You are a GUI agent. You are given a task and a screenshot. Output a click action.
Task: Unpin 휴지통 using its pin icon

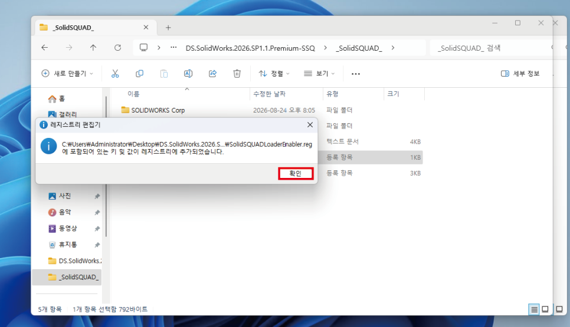point(97,245)
